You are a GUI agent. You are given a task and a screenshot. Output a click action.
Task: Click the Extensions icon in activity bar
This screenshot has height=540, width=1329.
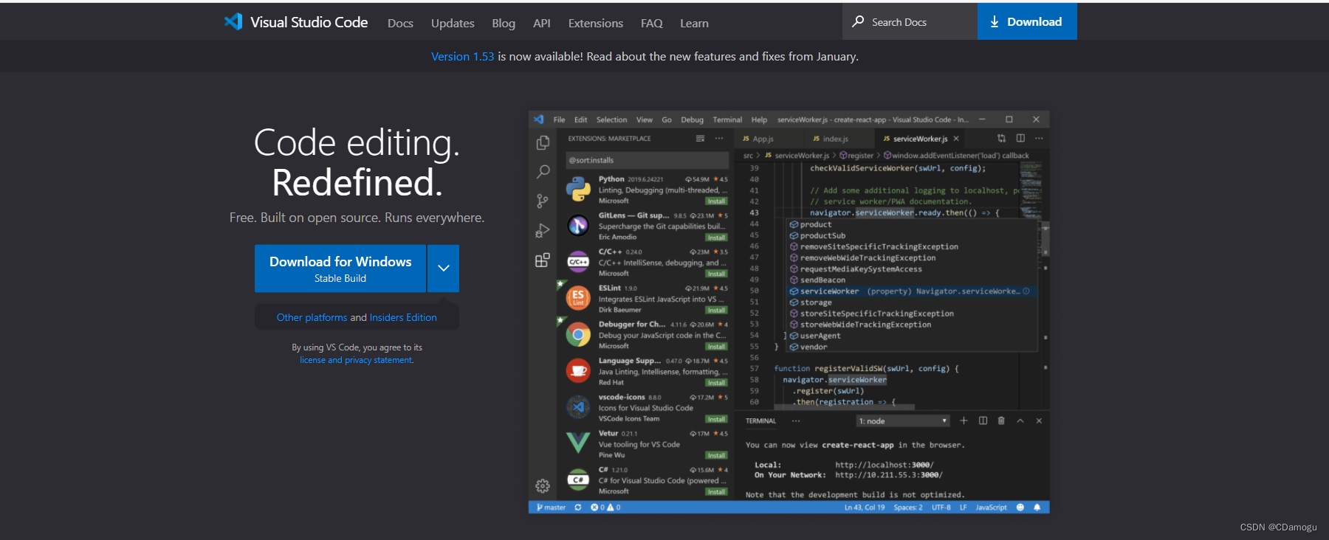click(543, 260)
